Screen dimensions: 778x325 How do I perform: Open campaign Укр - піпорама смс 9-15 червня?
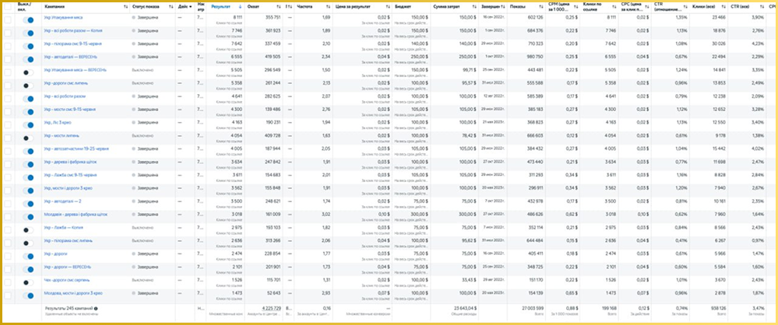(x=72, y=44)
